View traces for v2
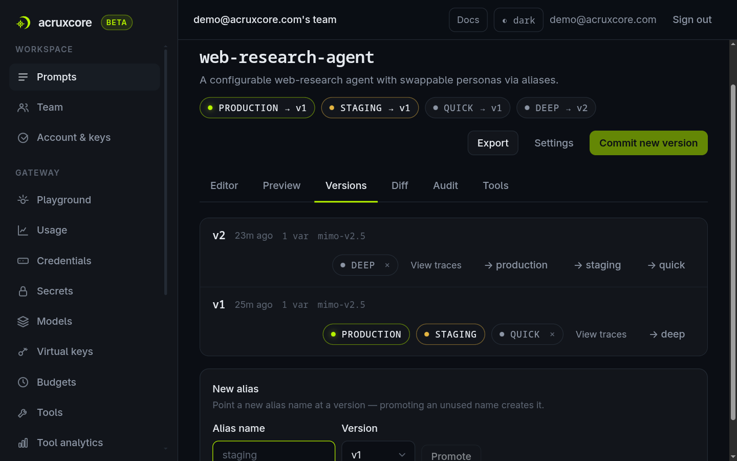Screen dimensions: 737x461 pos(436,265)
